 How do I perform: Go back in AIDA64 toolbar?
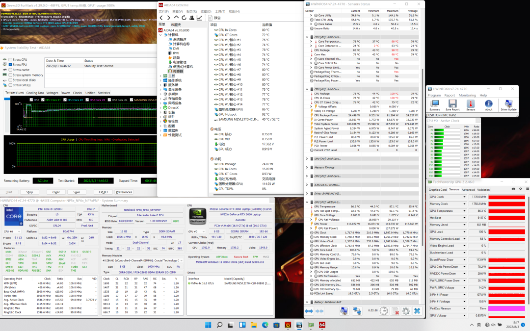coord(161,18)
